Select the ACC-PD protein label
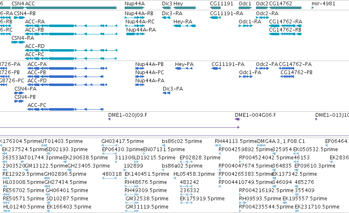Image resolution: width=349 pixels, height=213 pixels. (x=37, y=81)
